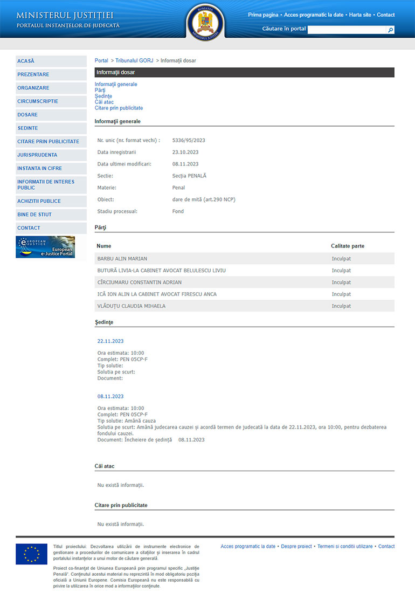This screenshot has height=593, width=415.
Task: Select ORGANIZARE in the sidebar menu
Action: pyautogui.click(x=51, y=88)
